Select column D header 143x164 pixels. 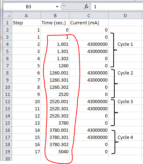[125, 15]
